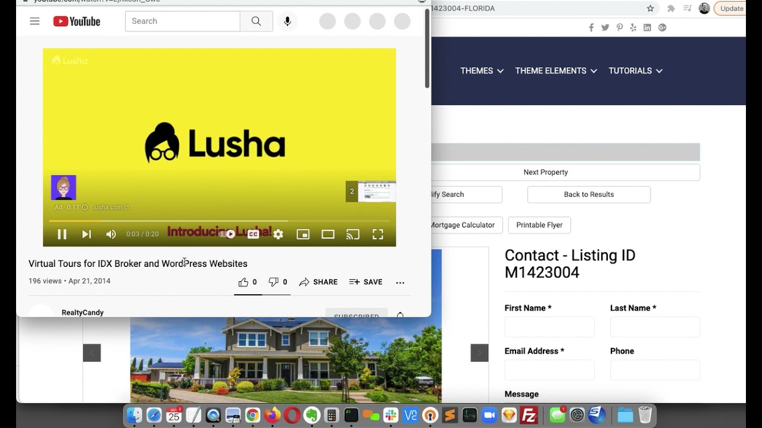This screenshot has height=428, width=762.
Task: Launch Zoom from the dock
Action: [489, 415]
